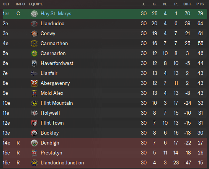This screenshot has height=169, width=209.
Task: Click the Haverfordwest shield badge
Action: (34, 63)
